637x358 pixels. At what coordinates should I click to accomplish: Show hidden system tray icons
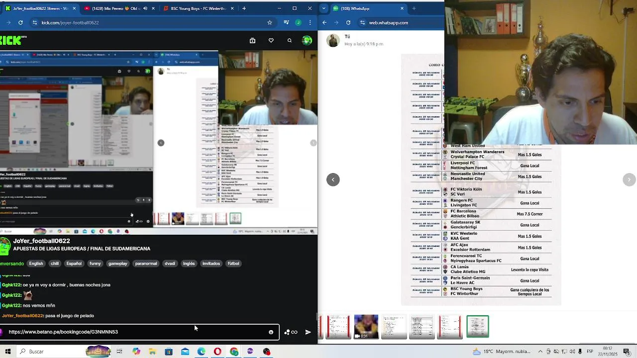pyautogui.click(x=541, y=352)
